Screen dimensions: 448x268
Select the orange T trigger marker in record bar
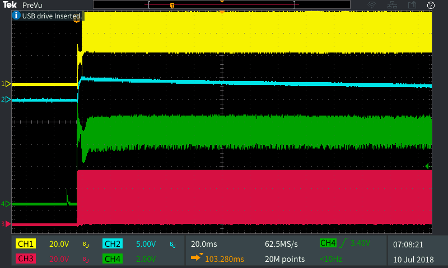172,5
